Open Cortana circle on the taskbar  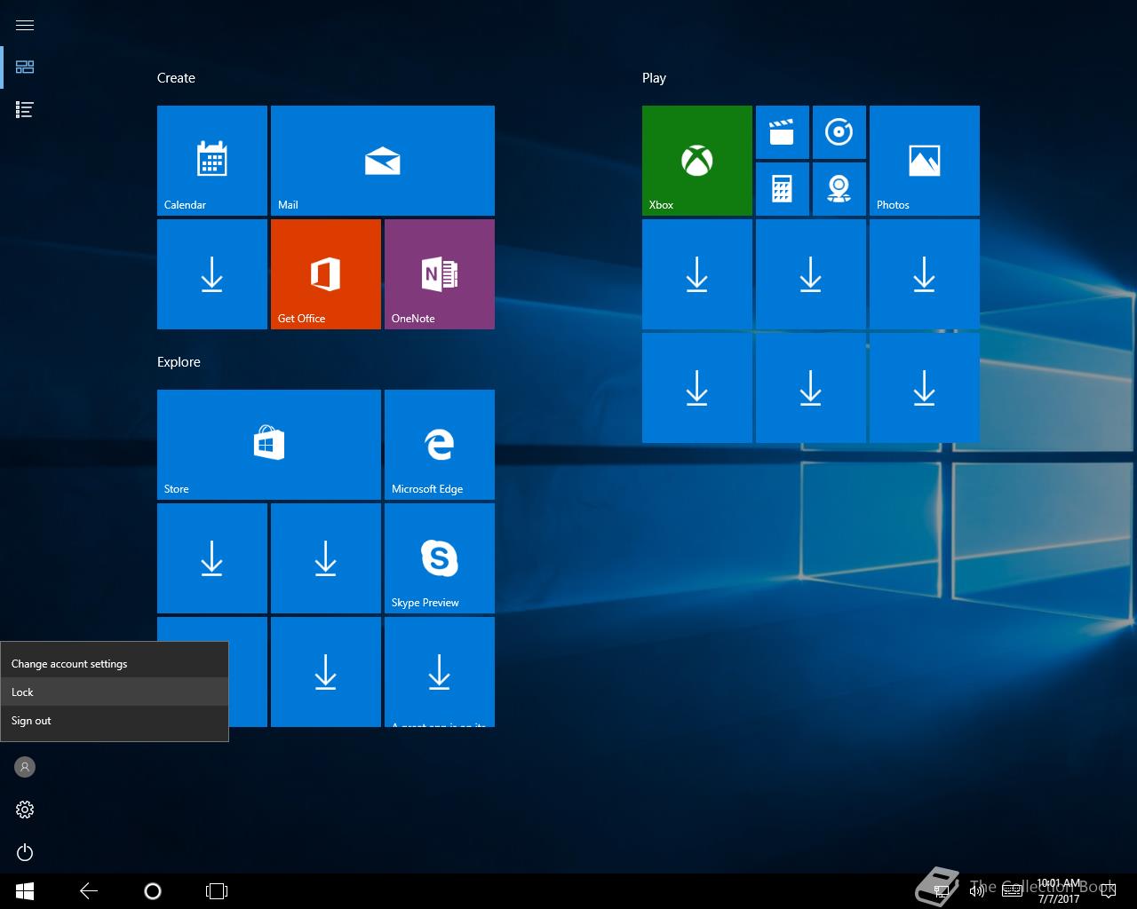(x=153, y=891)
